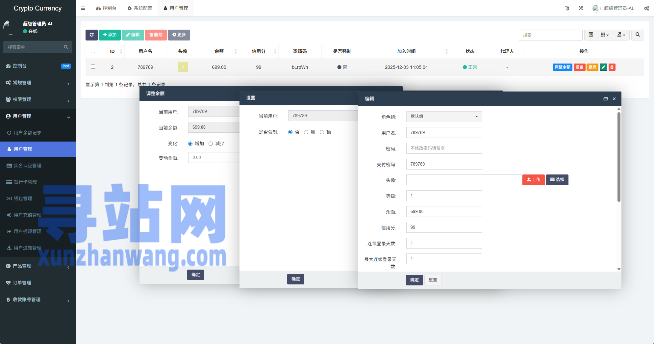The height and width of the screenshot is (344, 654).
Task: Open the columns visibility dropdown
Action: coord(605,35)
